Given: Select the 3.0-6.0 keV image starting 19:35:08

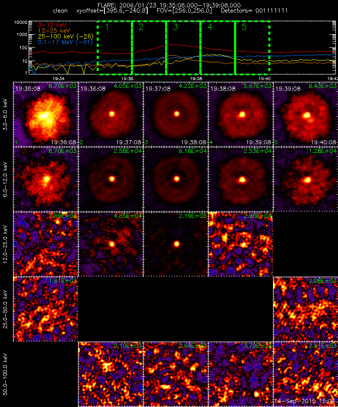Looking at the screenshot, I should (x=45, y=114).
